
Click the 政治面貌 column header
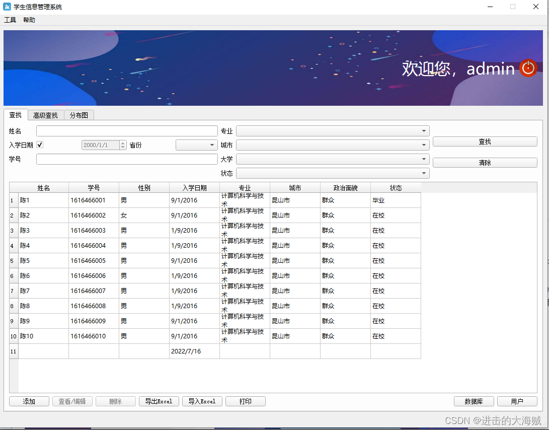click(x=346, y=188)
